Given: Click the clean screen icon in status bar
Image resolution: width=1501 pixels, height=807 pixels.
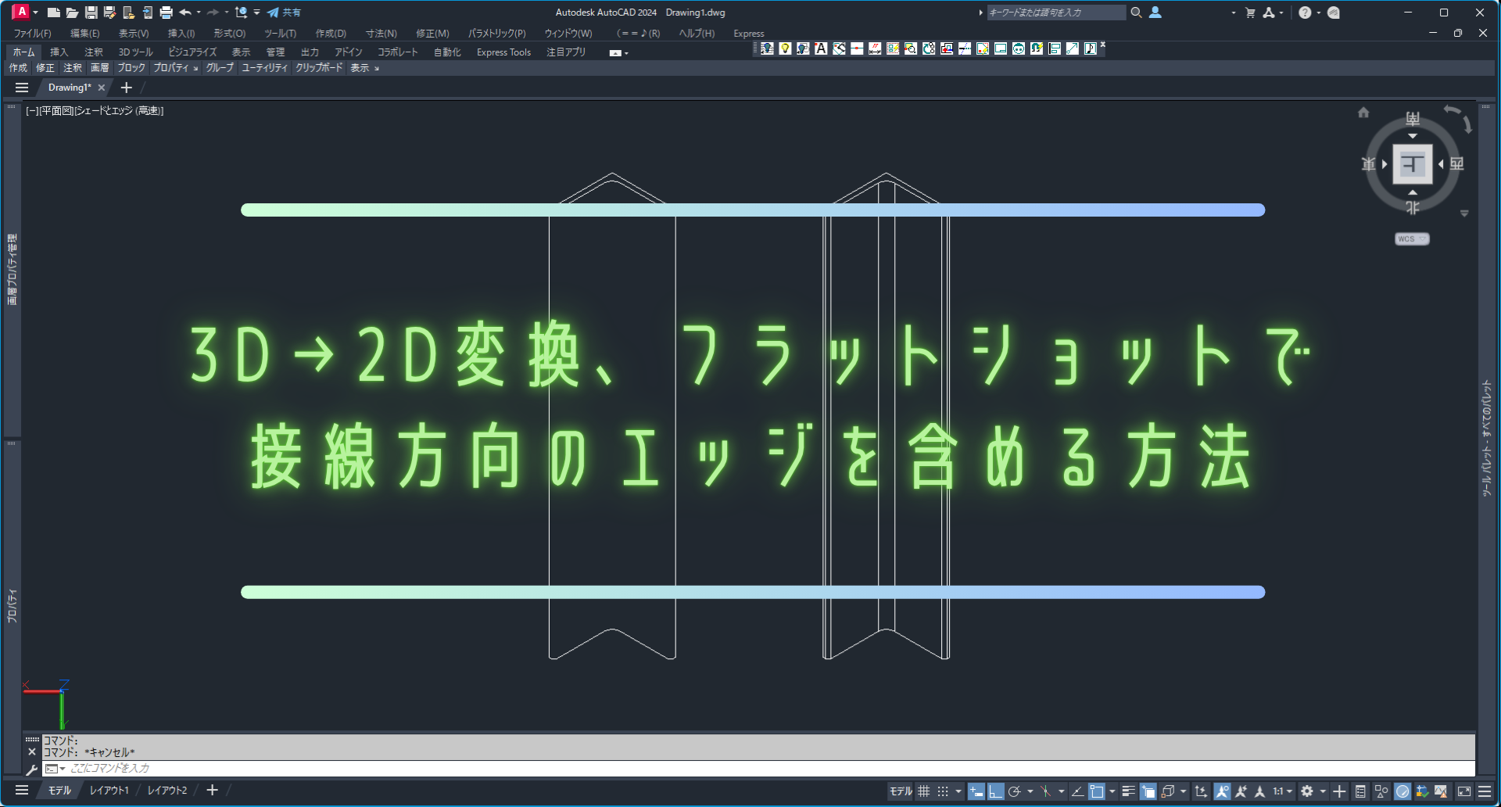Looking at the screenshot, I should coord(1464,791).
